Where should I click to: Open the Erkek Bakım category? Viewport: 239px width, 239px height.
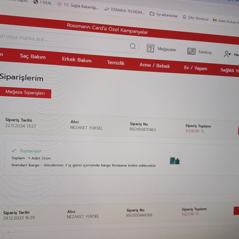click(x=77, y=60)
